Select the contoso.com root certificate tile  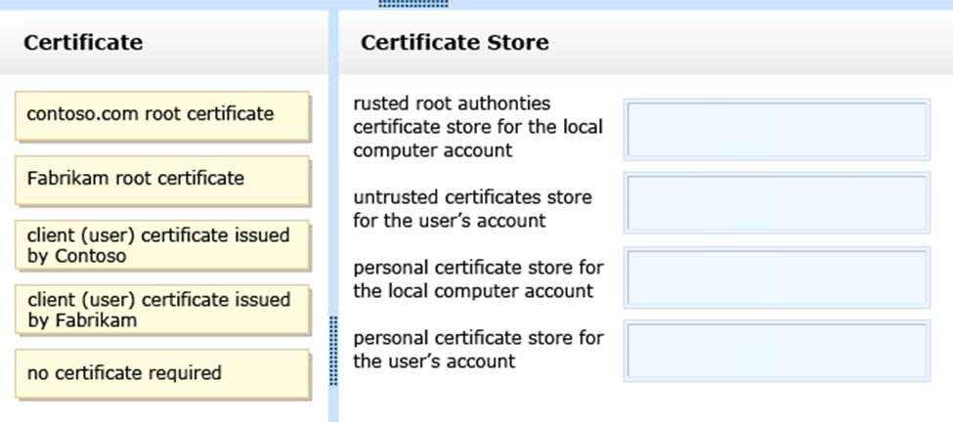[162, 115]
